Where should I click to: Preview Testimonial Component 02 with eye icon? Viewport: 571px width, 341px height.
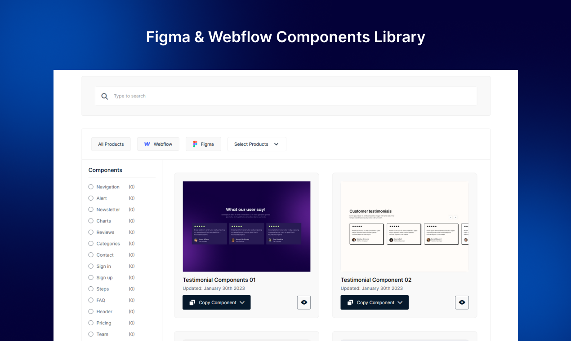pyautogui.click(x=462, y=302)
